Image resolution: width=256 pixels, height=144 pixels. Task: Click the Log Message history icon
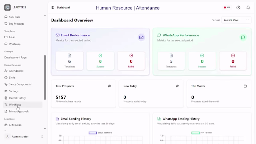[6, 24]
